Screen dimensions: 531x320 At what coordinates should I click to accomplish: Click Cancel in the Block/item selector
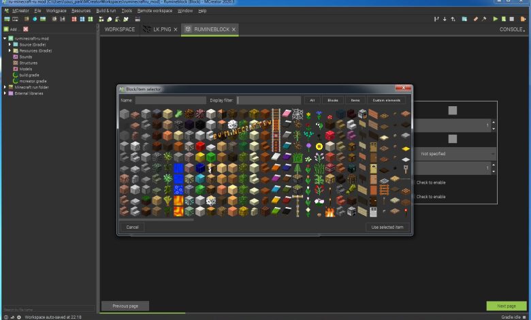coord(132,227)
